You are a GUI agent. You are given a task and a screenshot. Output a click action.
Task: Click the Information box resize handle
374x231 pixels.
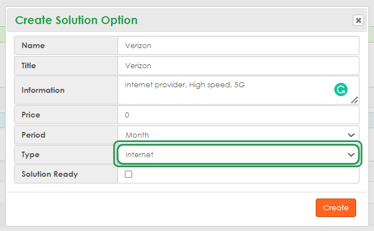tap(354, 100)
